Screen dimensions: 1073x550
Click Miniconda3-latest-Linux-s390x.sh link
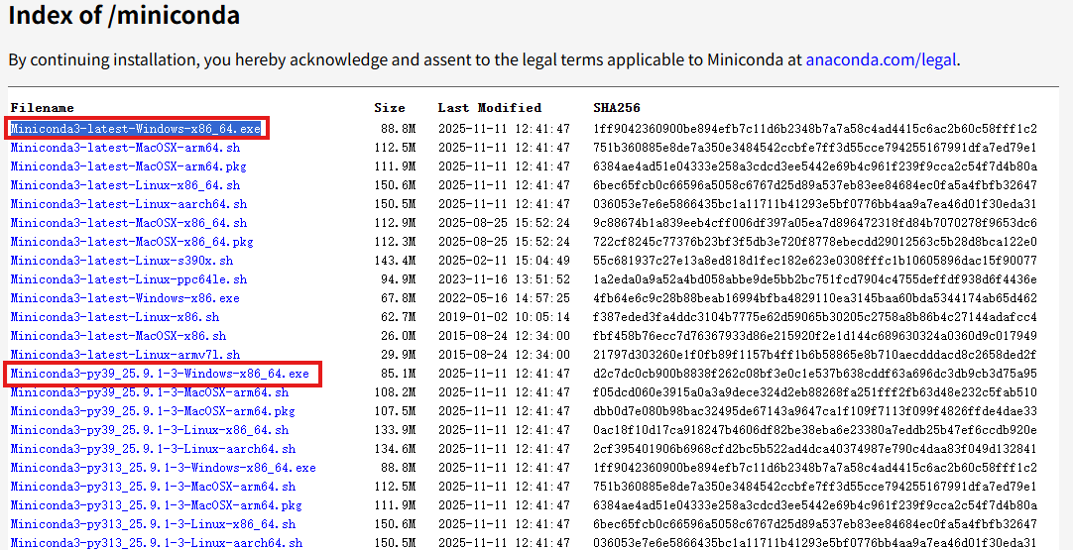pos(122,261)
